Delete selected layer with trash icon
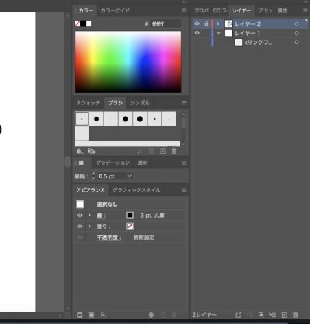 296,315
